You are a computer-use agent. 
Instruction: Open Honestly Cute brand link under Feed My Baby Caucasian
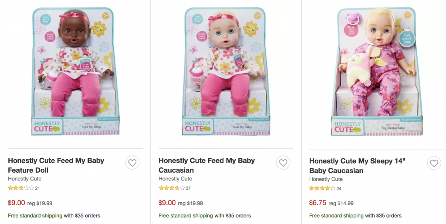pos(175,179)
